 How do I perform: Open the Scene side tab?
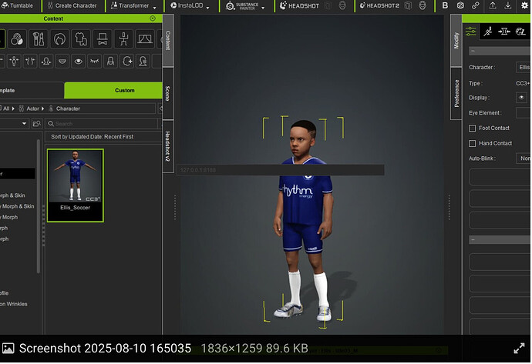pyautogui.click(x=168, y=93)
